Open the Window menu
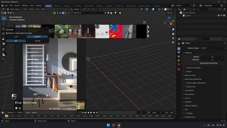227x128 pixels. 25,6
